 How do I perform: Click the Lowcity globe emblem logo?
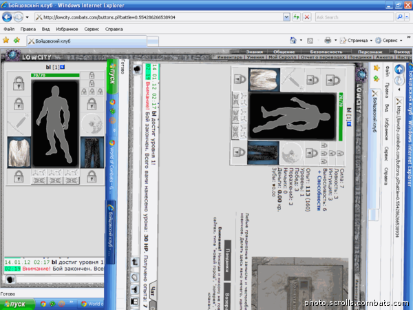pyautogui.click(x=11, y=55)
